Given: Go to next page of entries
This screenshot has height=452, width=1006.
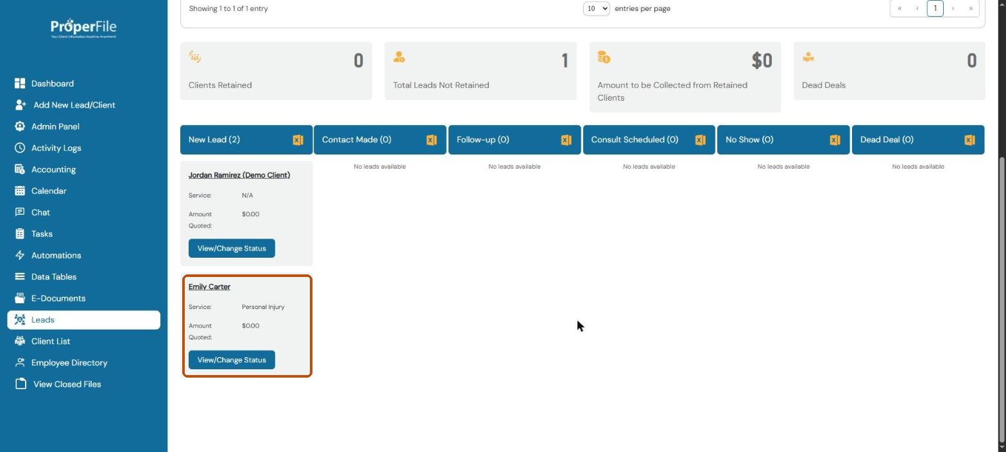Looking at the screenshot, I should click(953, 8).
